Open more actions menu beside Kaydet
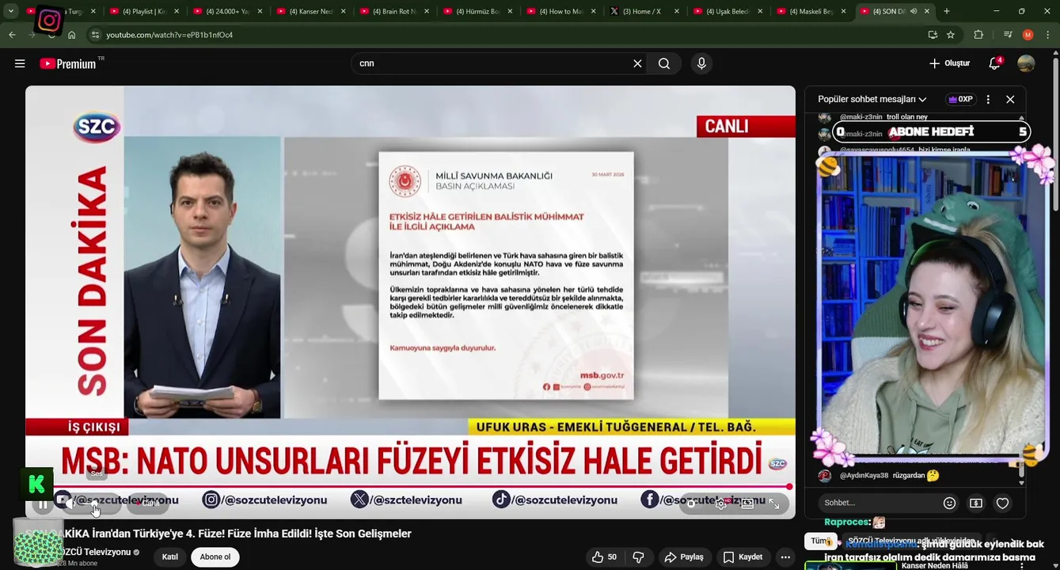1060x570 pixels. [785, 557]
